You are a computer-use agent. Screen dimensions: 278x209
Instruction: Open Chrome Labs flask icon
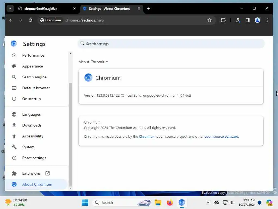[x=238, y=20]
